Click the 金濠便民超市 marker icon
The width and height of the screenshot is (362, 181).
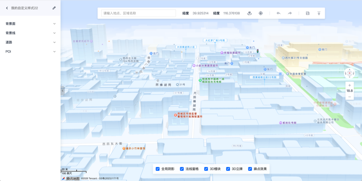tap(91, 41)
